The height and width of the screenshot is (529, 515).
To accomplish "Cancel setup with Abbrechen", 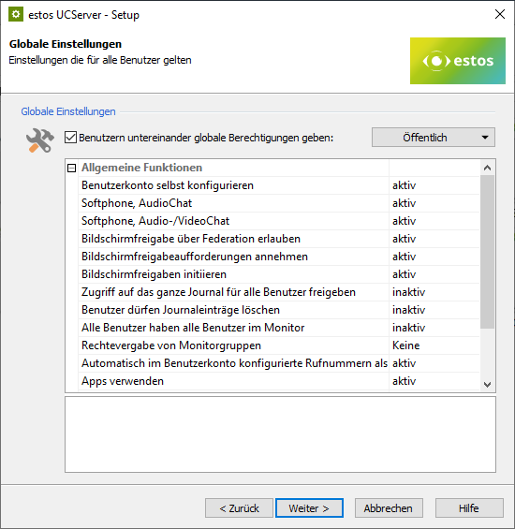I will pyautogui.click(x=389, y=508).
